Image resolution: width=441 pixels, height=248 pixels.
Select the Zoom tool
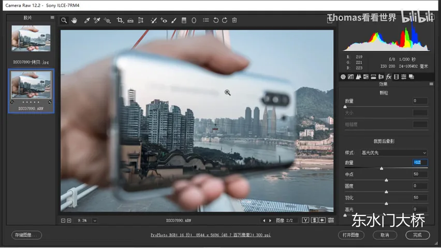64,20
